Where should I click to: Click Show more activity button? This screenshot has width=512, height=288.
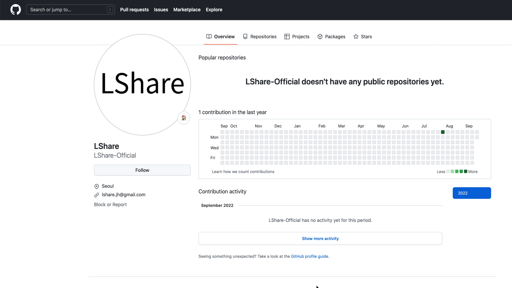320,238
